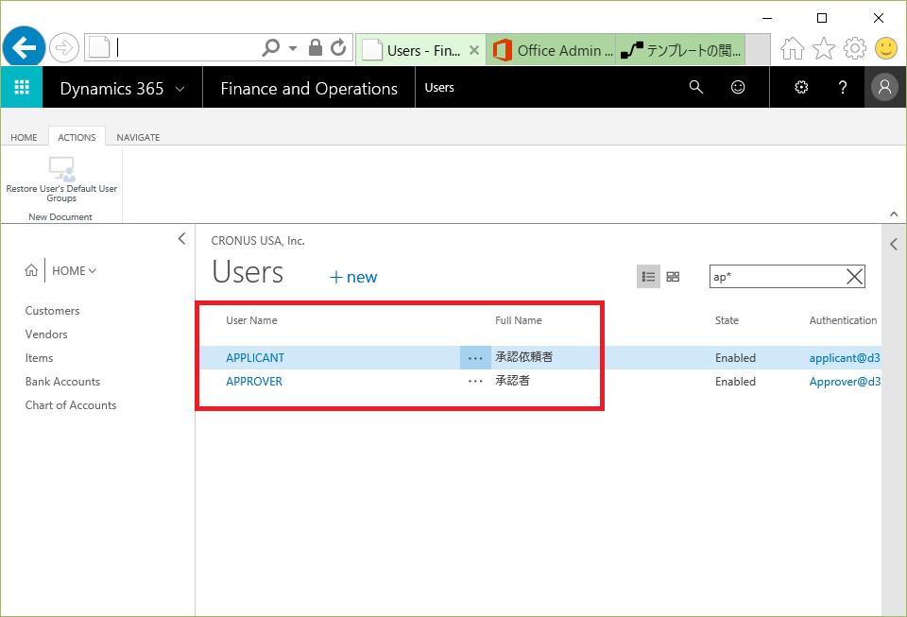The image size is (907, 617).
Task: Switch to the HOME ribbon tab
Action: coord(24,137)
